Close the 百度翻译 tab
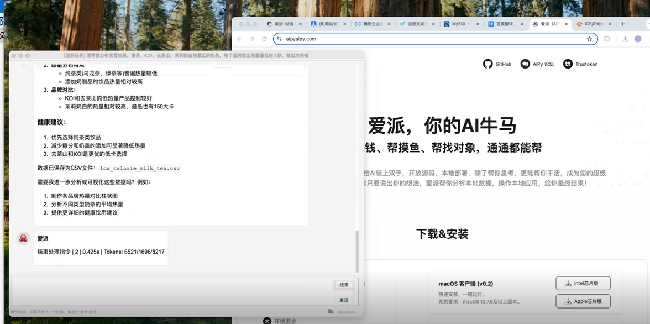 pos(522,24)
